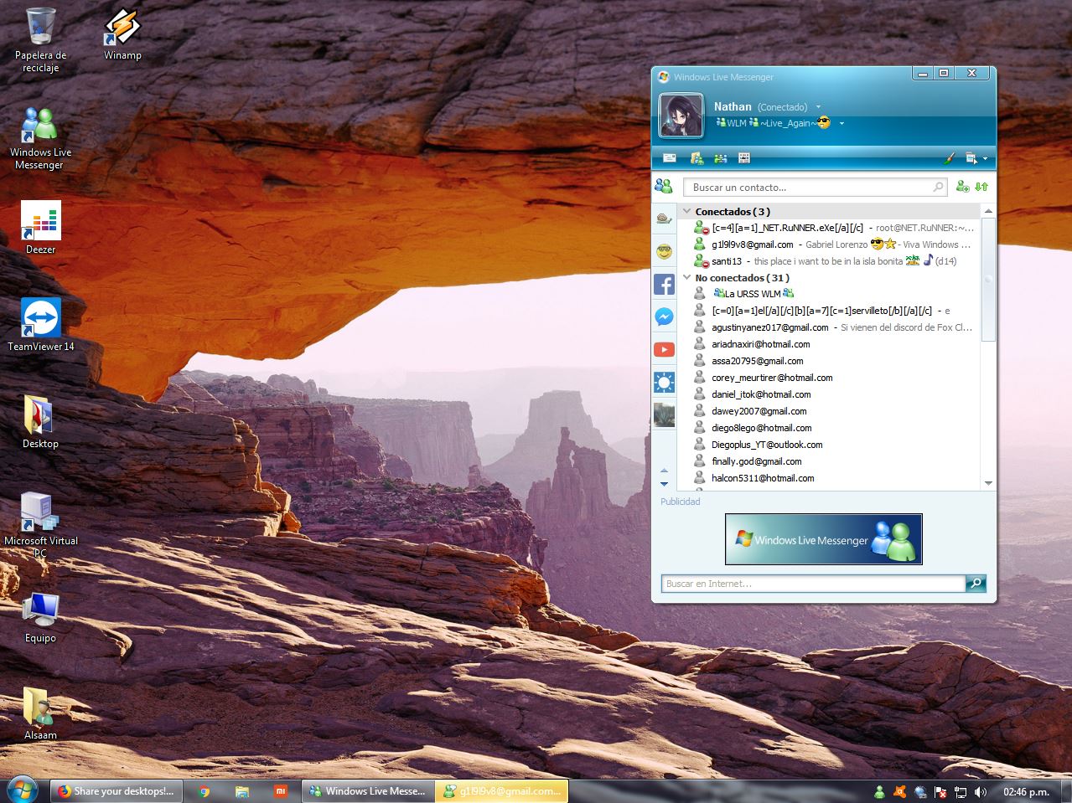1072x803 pixels.
Task: Click contact list scrollbar up arrow
Action: coord(988,211)
